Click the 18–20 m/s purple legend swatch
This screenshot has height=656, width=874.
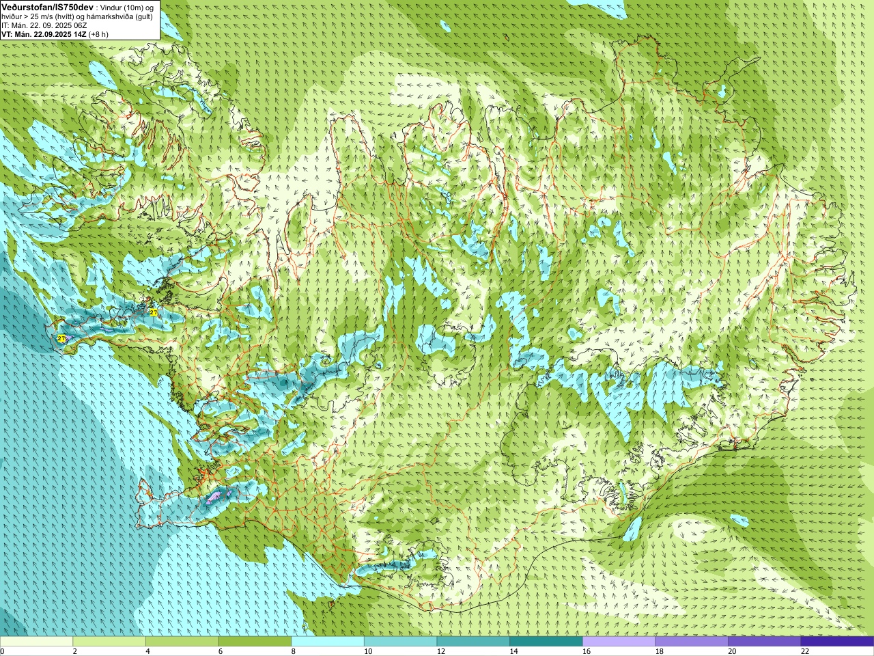tap(692, 642)
